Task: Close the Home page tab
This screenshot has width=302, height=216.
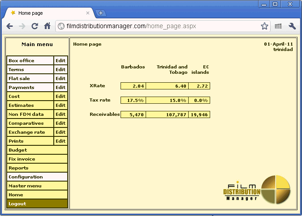Action: point(88,13)
